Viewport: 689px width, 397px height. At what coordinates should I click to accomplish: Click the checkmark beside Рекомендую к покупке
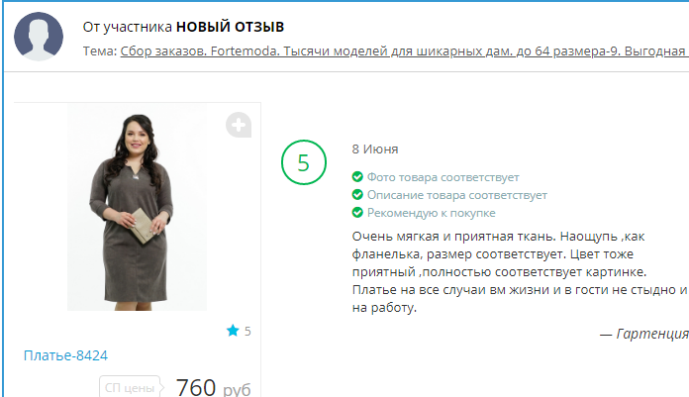[357, 212]
